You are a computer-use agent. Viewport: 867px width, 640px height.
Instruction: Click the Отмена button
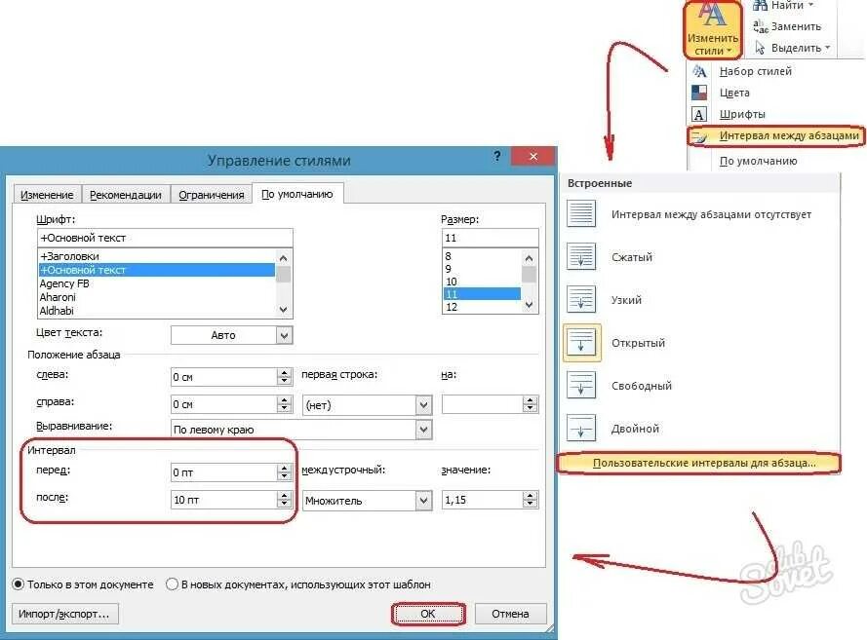point(510,614)
